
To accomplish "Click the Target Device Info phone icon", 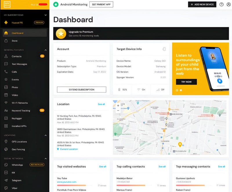I will (164, 49).
